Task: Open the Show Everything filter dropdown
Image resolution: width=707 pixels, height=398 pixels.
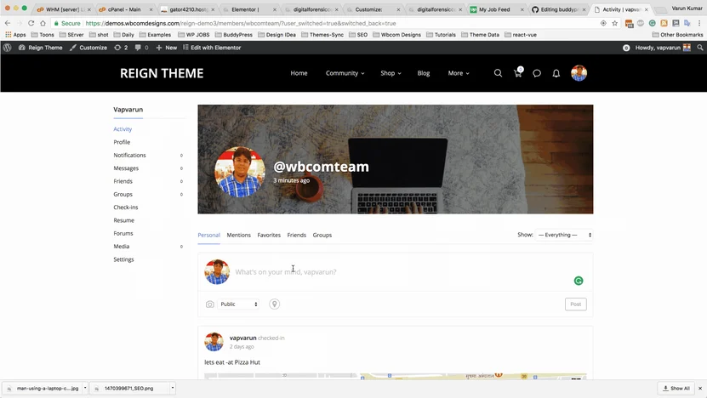Action: [564, 235]
